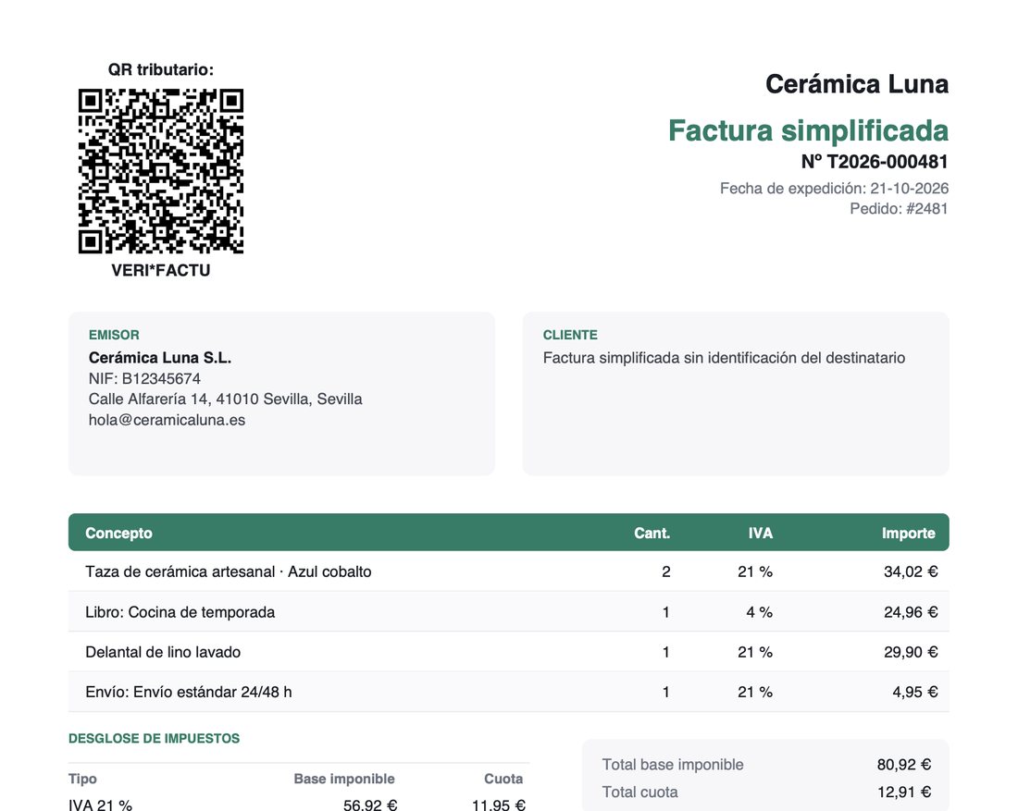Click the 'Cuota' tax column header
1018x811 pixels.
pyautogui.click(x=503, y=779)
